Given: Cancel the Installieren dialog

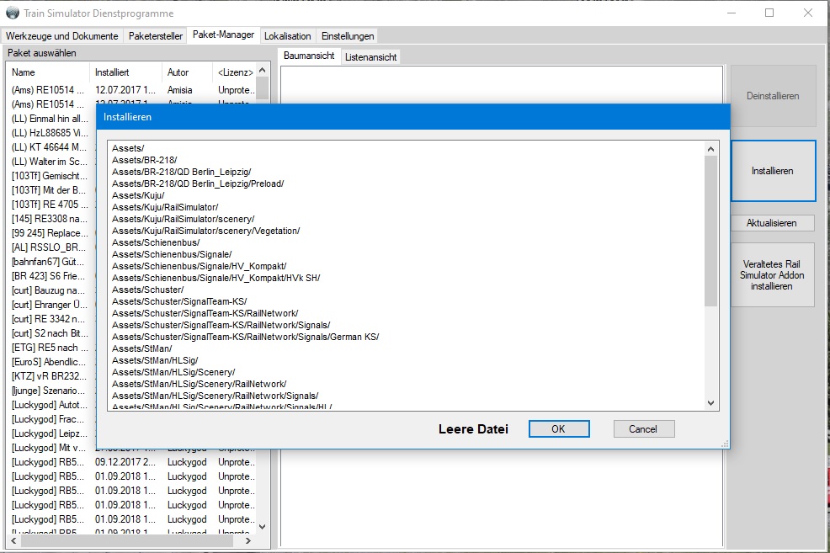Looking at the screenshot, I should coord(642,428).
